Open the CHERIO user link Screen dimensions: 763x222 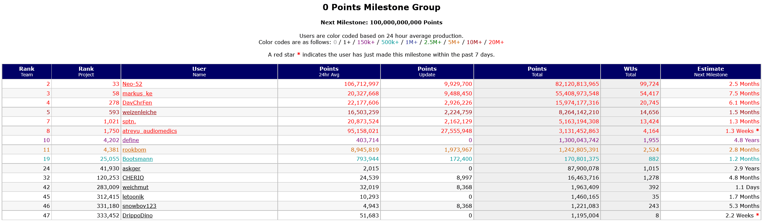[133, 178]
